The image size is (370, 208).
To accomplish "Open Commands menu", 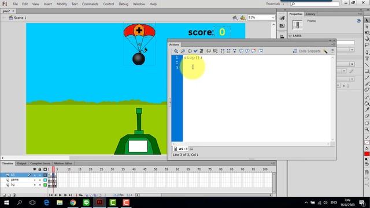I will coord(90,4).
